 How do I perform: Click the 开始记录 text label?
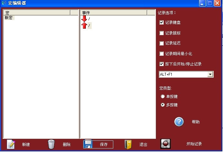(194, 144)
